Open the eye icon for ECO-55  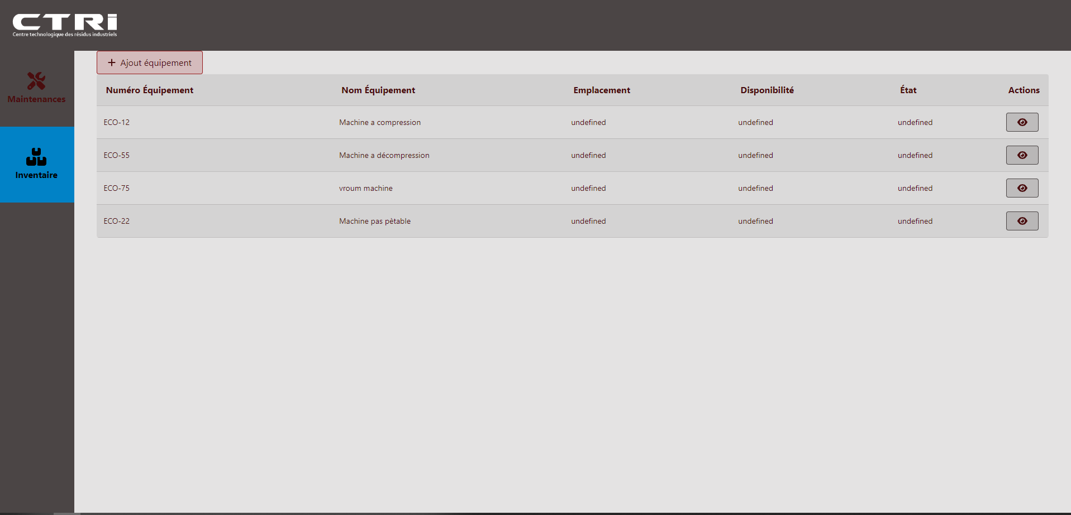point(1021,155)
